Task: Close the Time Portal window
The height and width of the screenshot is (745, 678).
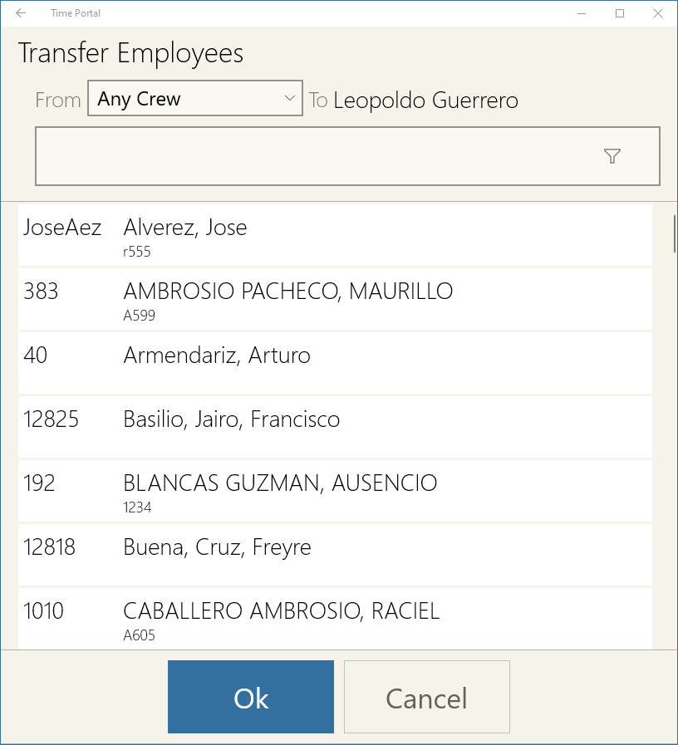Action: click(x=658, y=13)
